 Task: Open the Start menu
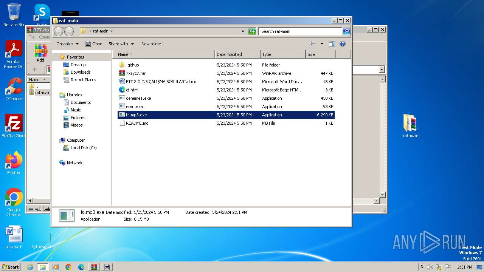click(10, 267)
